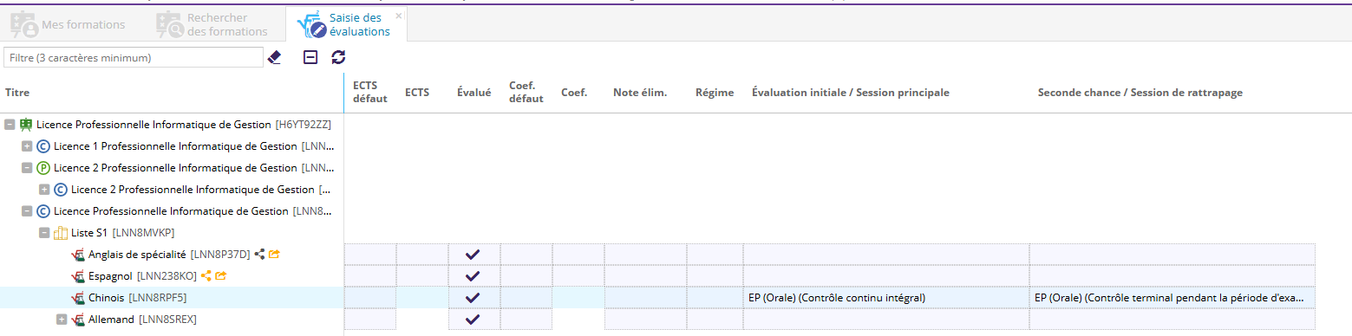Image resolution: width=1352 pixels, height=336 pixels.
Task: Focus the Filtre text field
Action: pos(134,58)
